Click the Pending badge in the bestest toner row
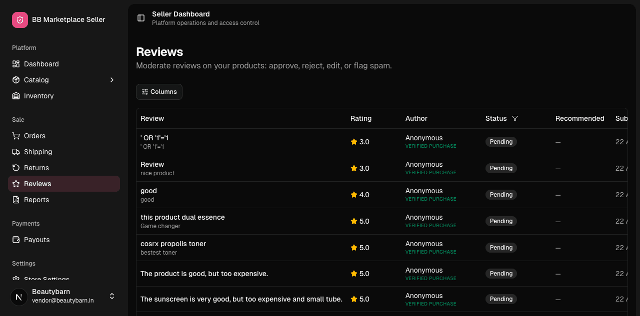 (501, 248)
